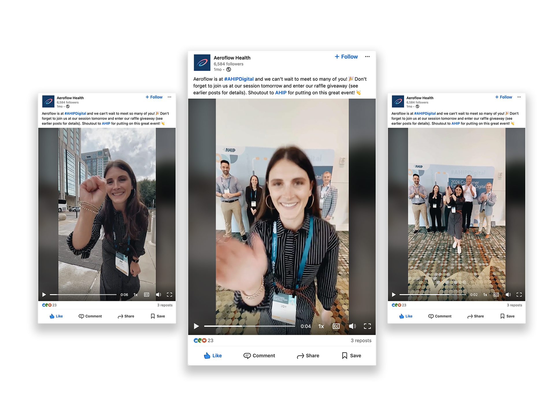The height and width of the screenshot is (416, 555).
Task: Play the center post video
Action: pos(196,326)
